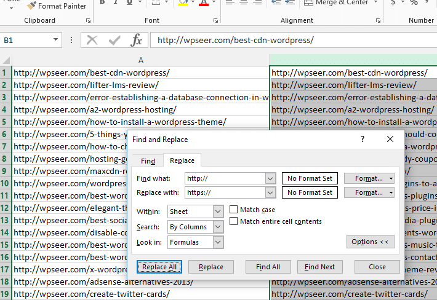This screenshot has height=300, width=437.
Task: Click the Find Next button
Action: (319, 267)
